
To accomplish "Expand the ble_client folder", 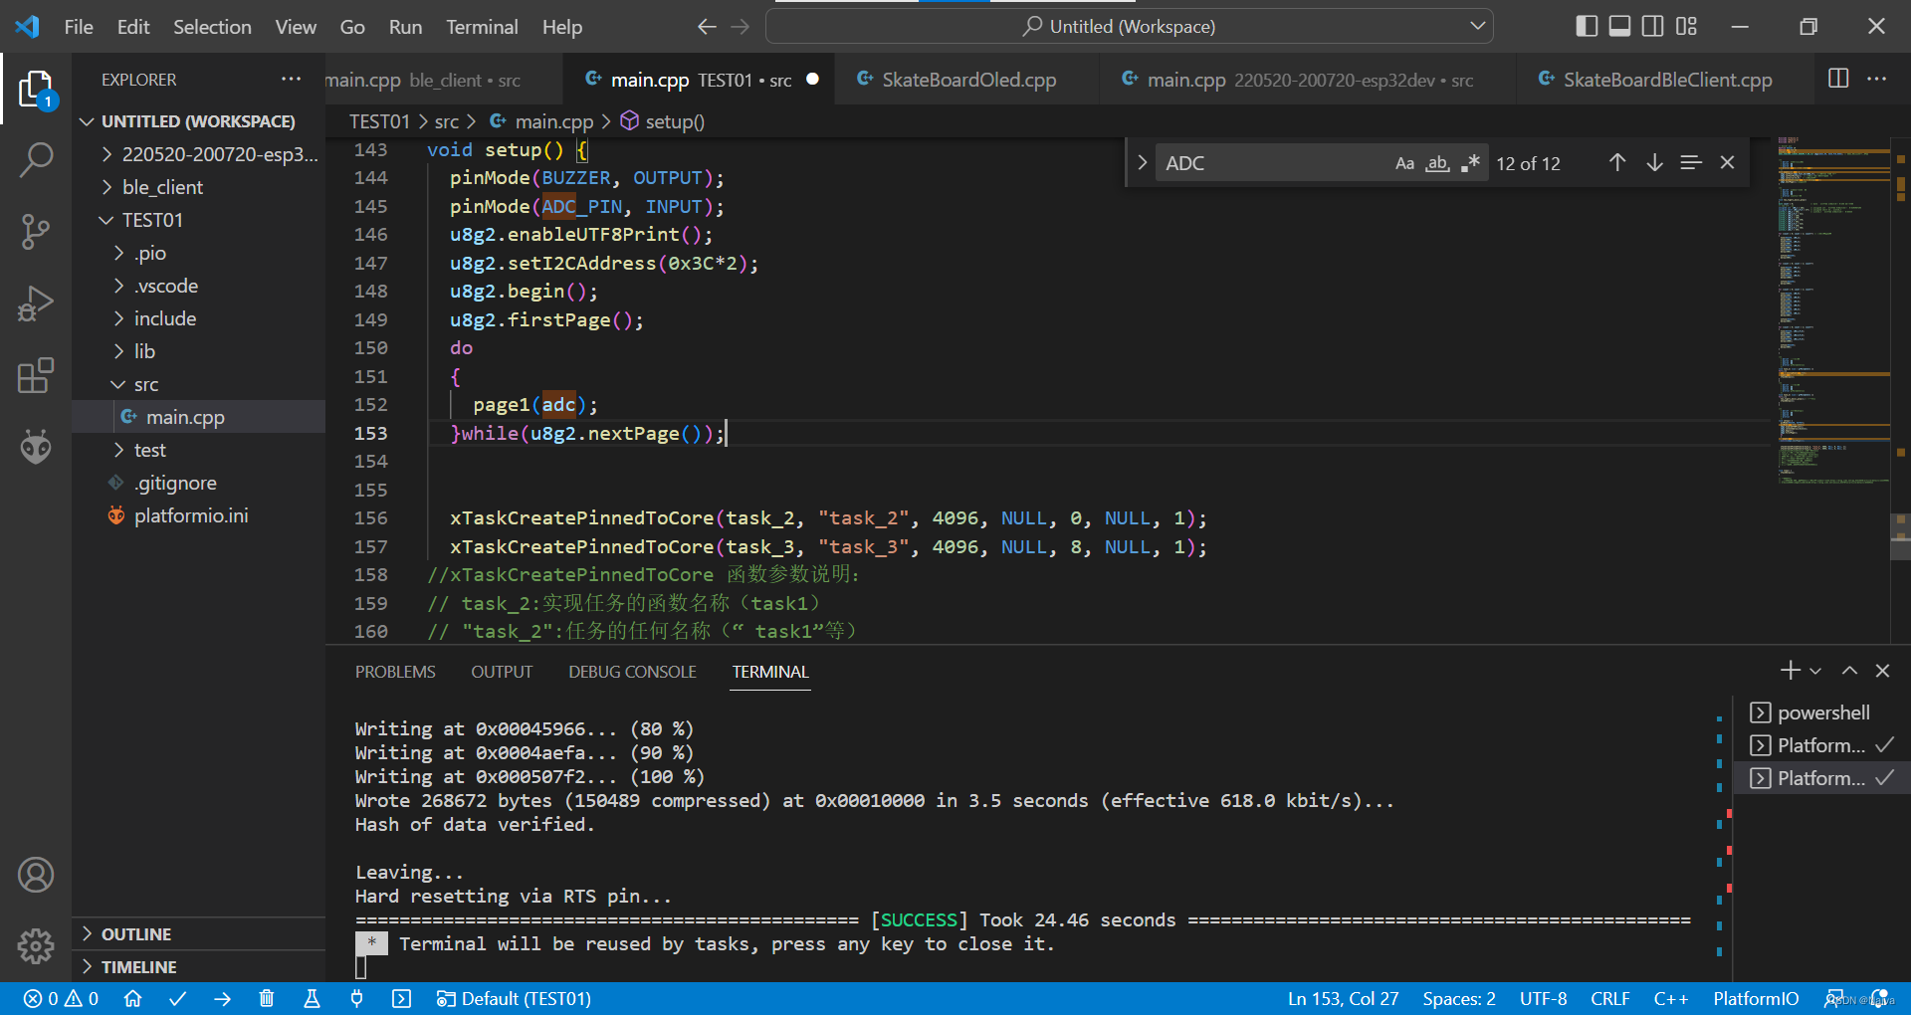I will (199, 187).
